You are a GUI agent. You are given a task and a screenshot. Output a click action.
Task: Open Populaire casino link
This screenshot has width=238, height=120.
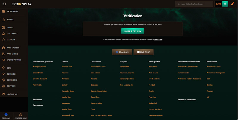pos(65,79)
